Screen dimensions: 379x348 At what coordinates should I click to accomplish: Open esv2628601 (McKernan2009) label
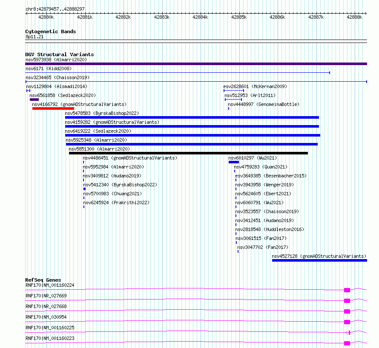point(255,86)
